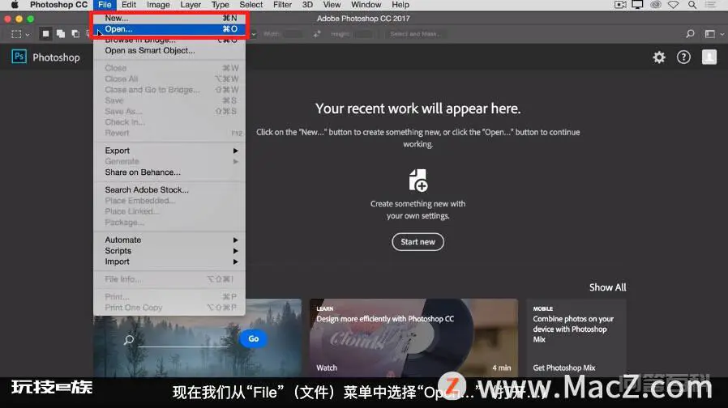Expand the Export submenu
Viewport: 728px width, 408px height.
click(169, 151)
